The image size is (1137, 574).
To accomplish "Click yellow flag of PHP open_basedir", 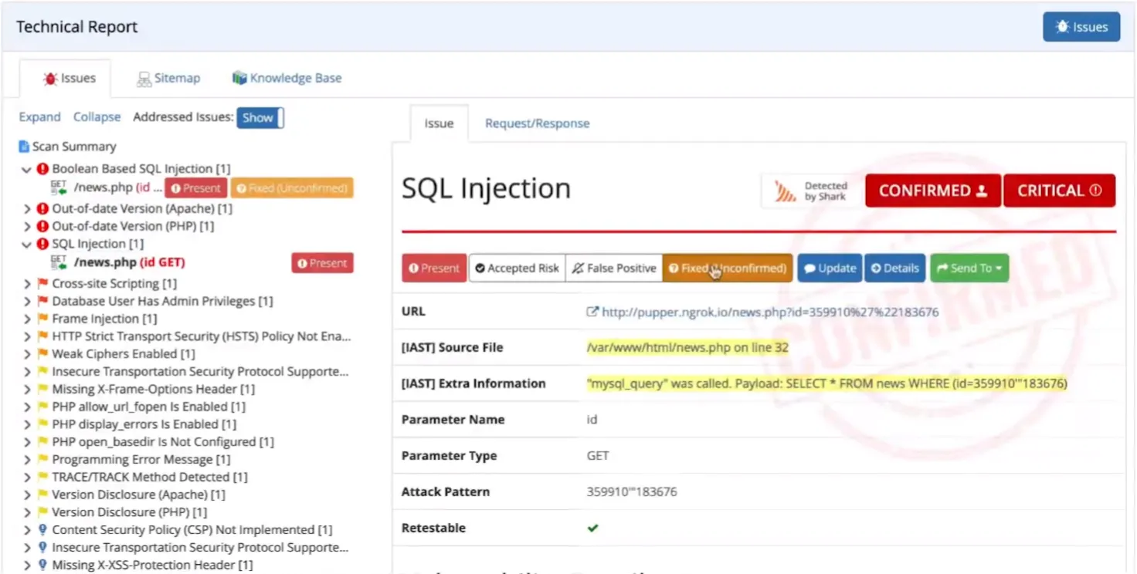I will tap(42, 443).
